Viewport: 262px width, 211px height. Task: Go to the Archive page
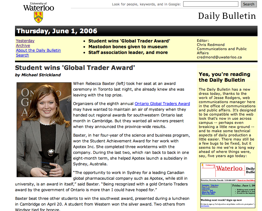click(23, 45)
